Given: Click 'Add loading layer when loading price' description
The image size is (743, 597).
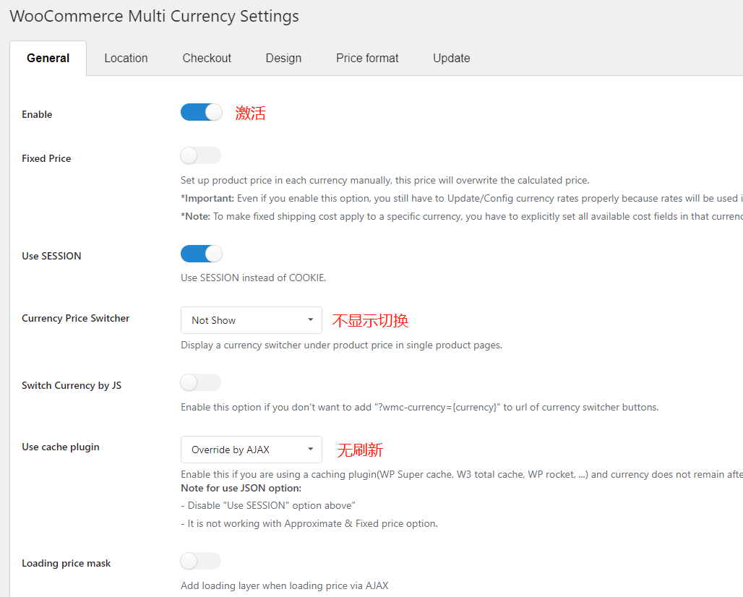Looking at the screenshot, I should point(284,585).
